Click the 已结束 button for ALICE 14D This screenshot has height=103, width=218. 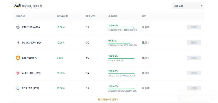click(194, 73)
